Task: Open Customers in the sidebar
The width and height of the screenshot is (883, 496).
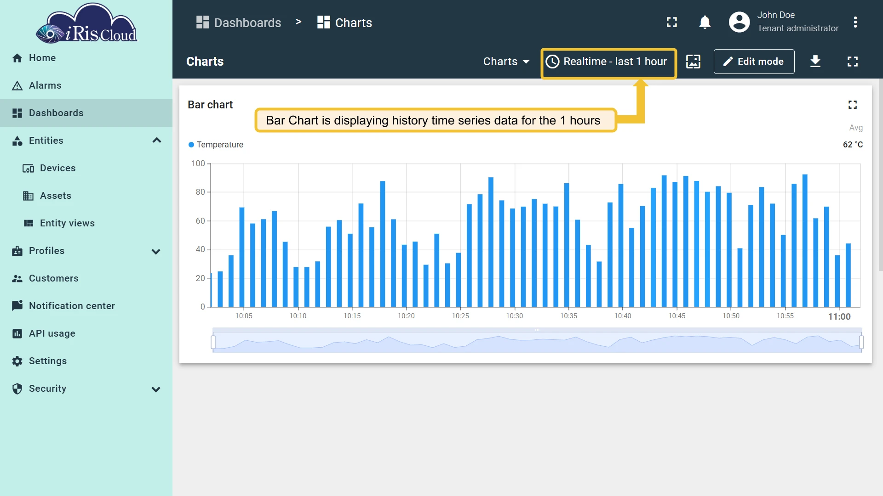Action: coord(86,278)
